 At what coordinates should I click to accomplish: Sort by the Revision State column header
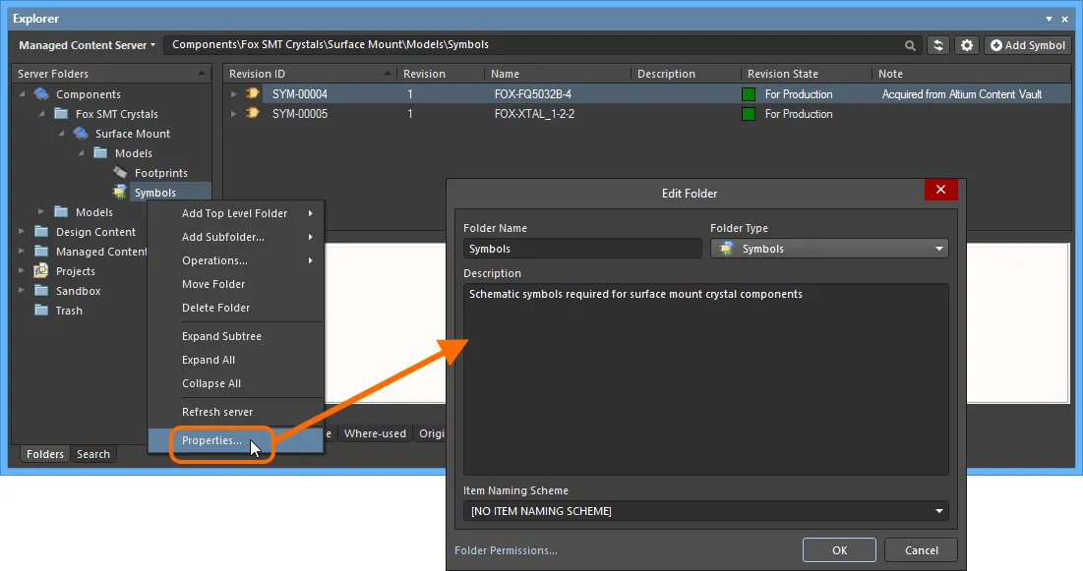click(806, 74)
